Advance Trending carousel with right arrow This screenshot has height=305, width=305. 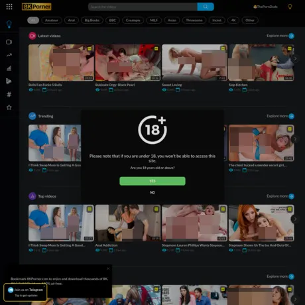295,139
